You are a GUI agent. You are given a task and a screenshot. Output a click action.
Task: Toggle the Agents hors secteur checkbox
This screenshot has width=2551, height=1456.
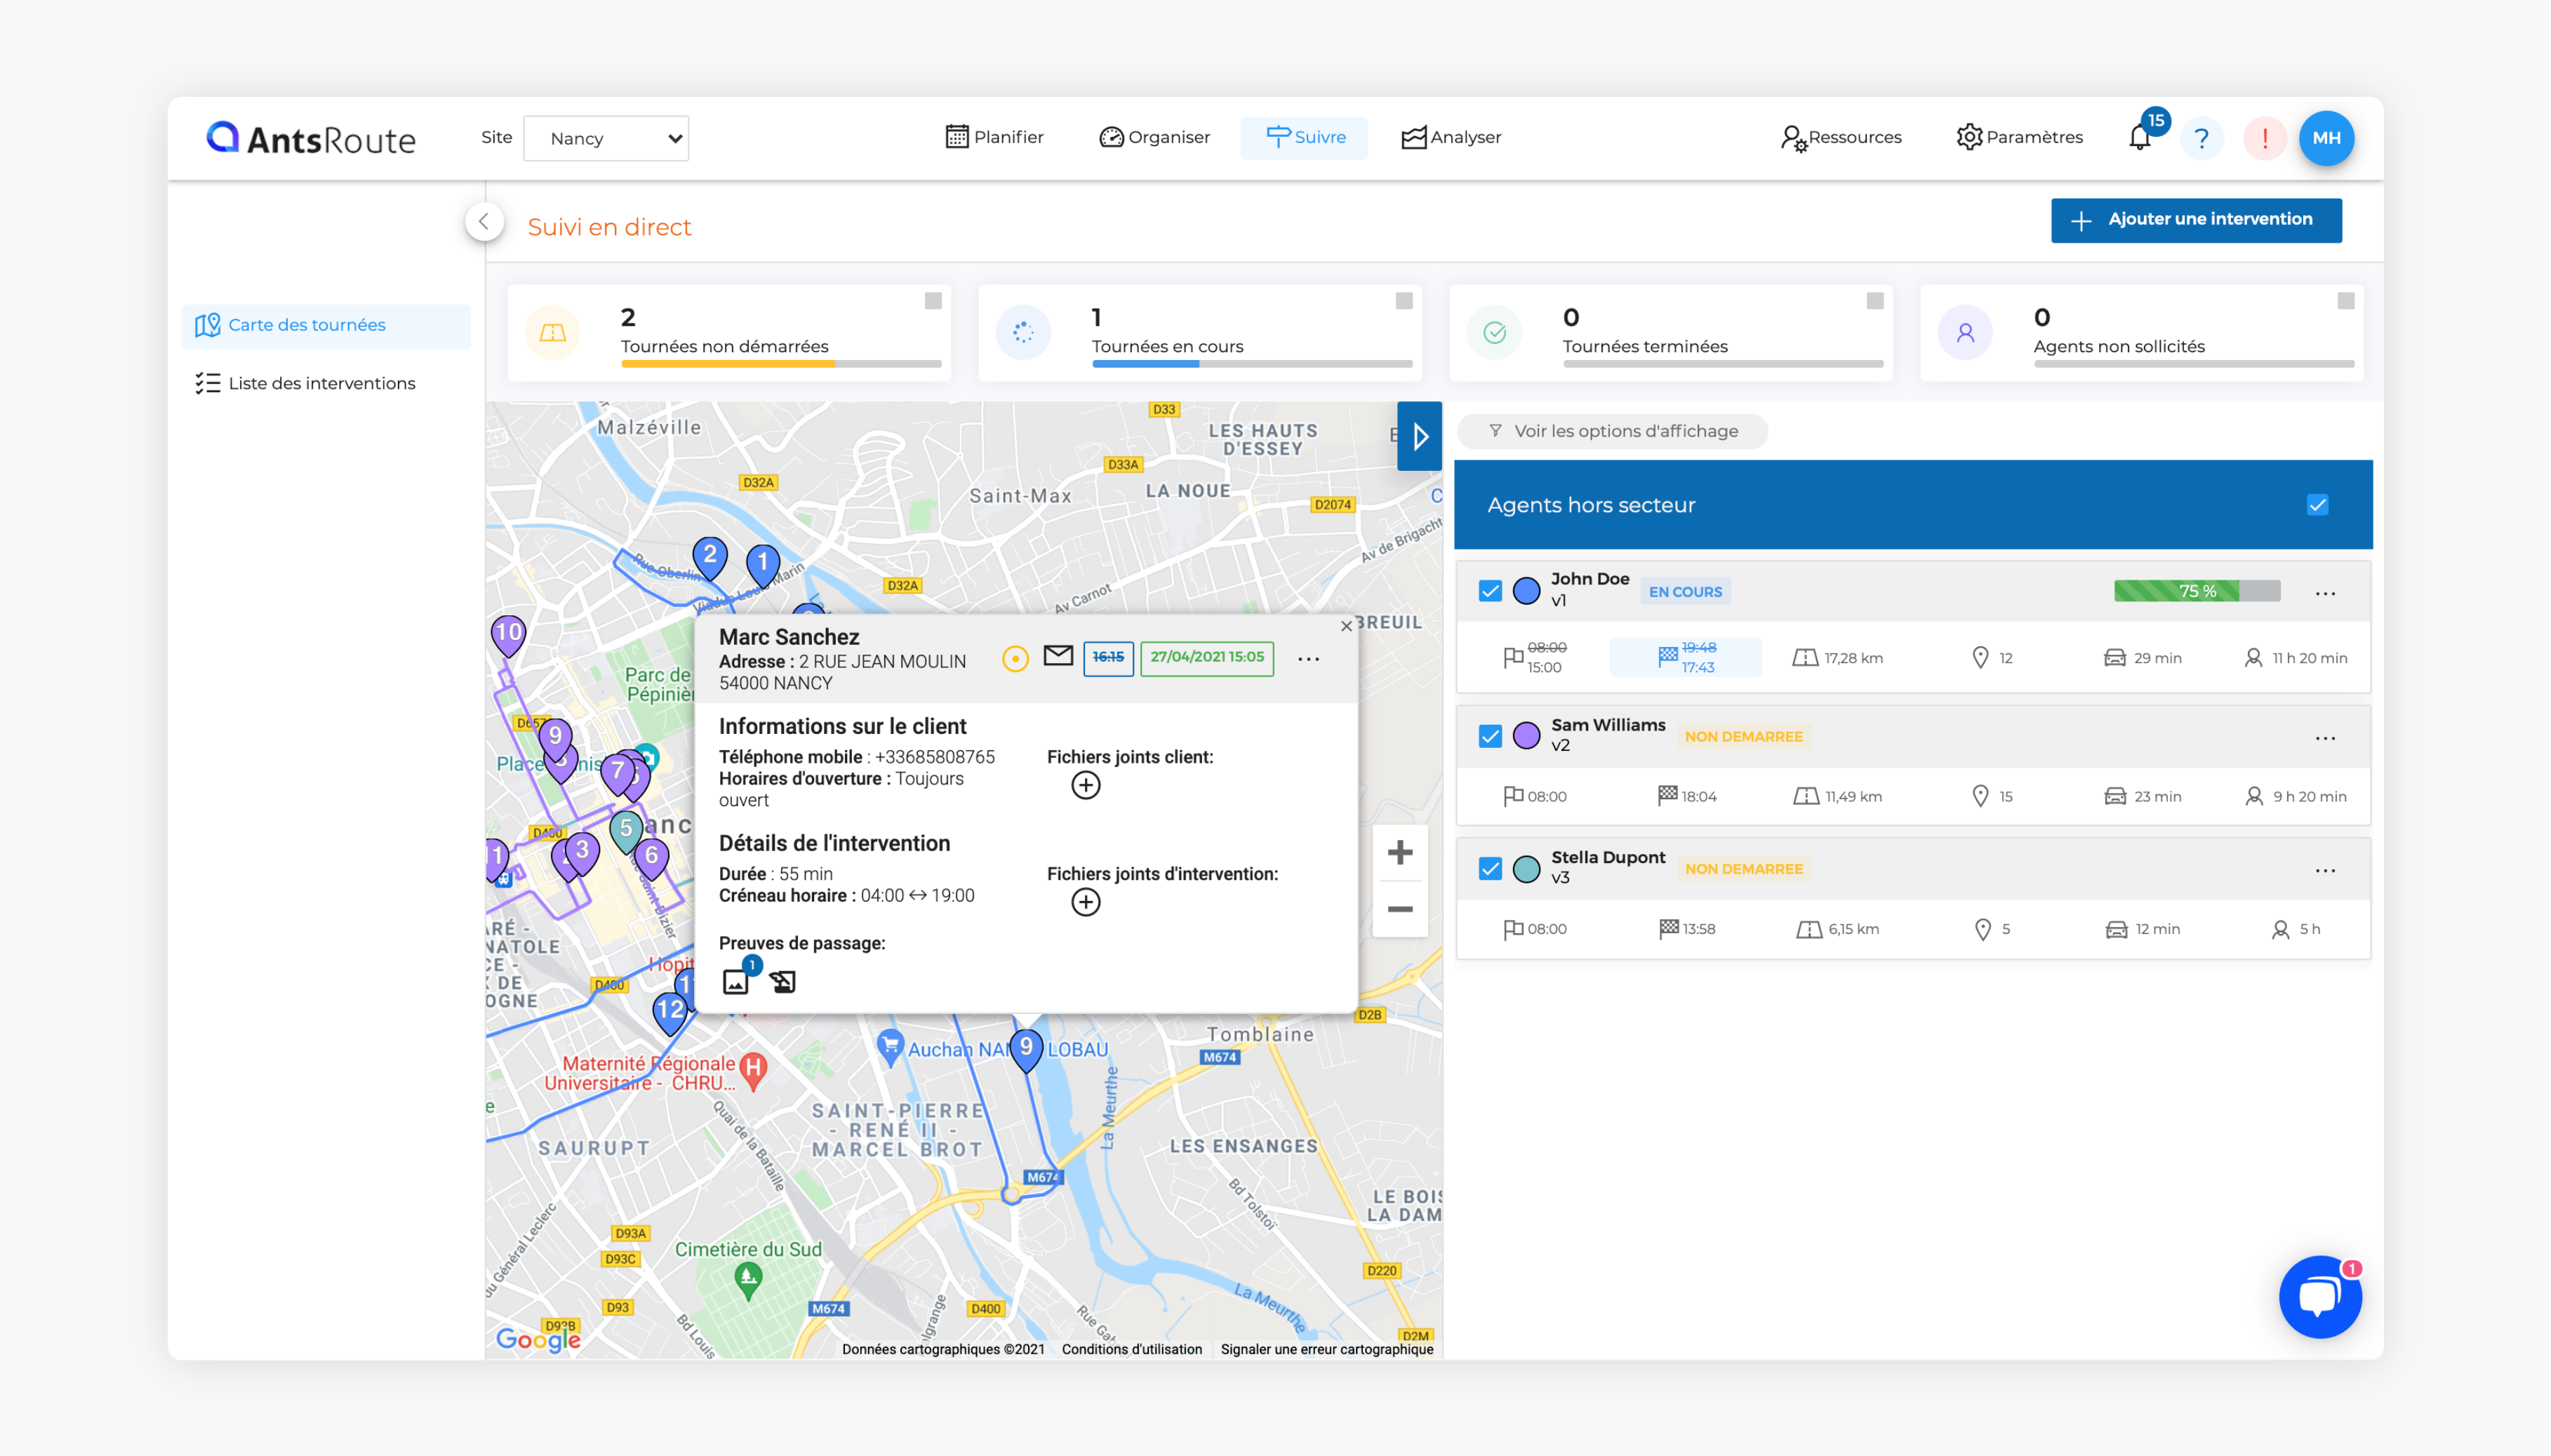coord(2317,505)
